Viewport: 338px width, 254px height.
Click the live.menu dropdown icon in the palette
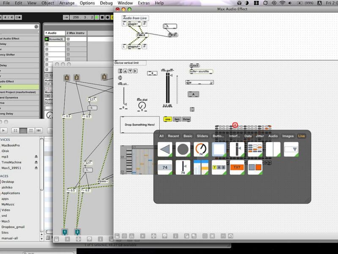(x=291, y=149)
